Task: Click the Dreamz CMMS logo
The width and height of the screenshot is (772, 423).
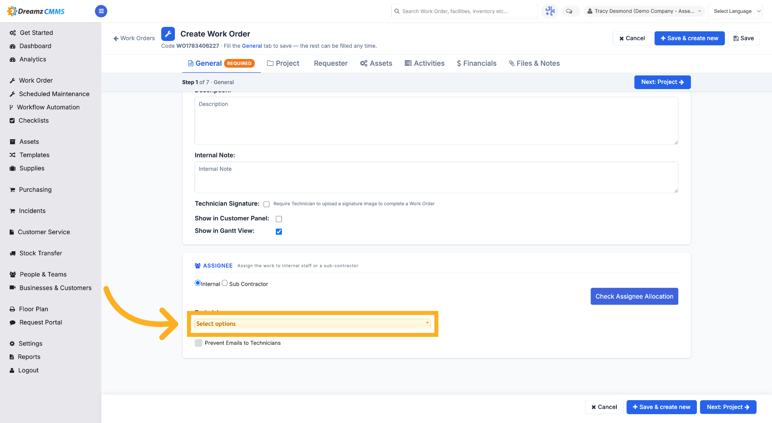Action: 36,11
